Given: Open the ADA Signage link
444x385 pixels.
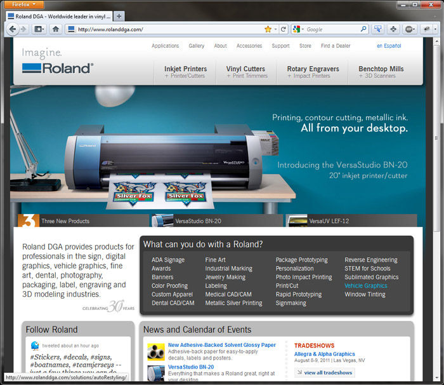Looking at the screenshot, I should (168, 260).
